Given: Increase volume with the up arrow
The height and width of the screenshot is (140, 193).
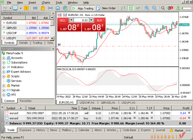Looking at the screenshot, I should click(91, 20).
